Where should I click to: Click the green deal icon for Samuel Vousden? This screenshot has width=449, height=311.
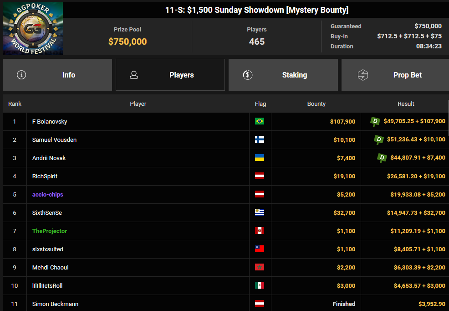point(378,140)
